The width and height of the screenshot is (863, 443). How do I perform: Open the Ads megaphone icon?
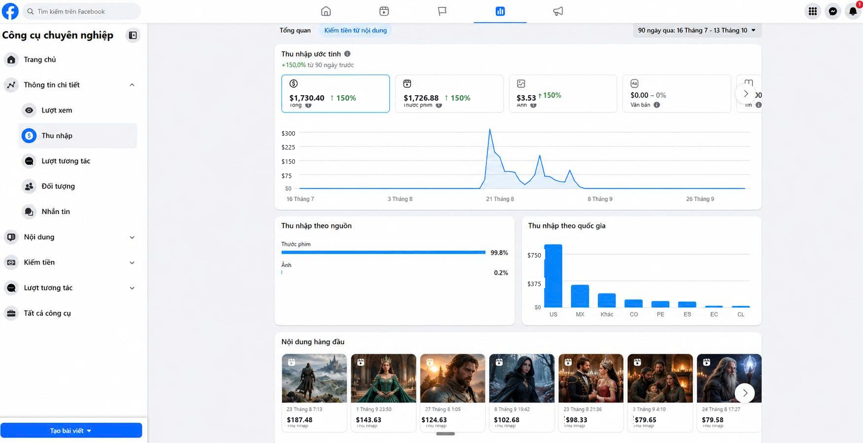558,11
